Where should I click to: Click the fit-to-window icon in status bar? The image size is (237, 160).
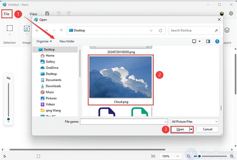tap(153, 156)
